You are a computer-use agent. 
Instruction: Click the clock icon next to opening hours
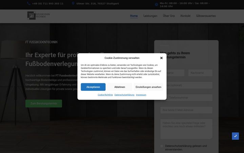pos(156,5)
